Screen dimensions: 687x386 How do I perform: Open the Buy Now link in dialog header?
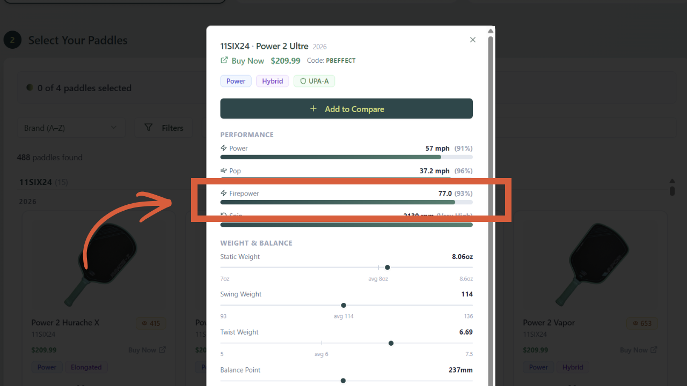(x=247, y=61)
